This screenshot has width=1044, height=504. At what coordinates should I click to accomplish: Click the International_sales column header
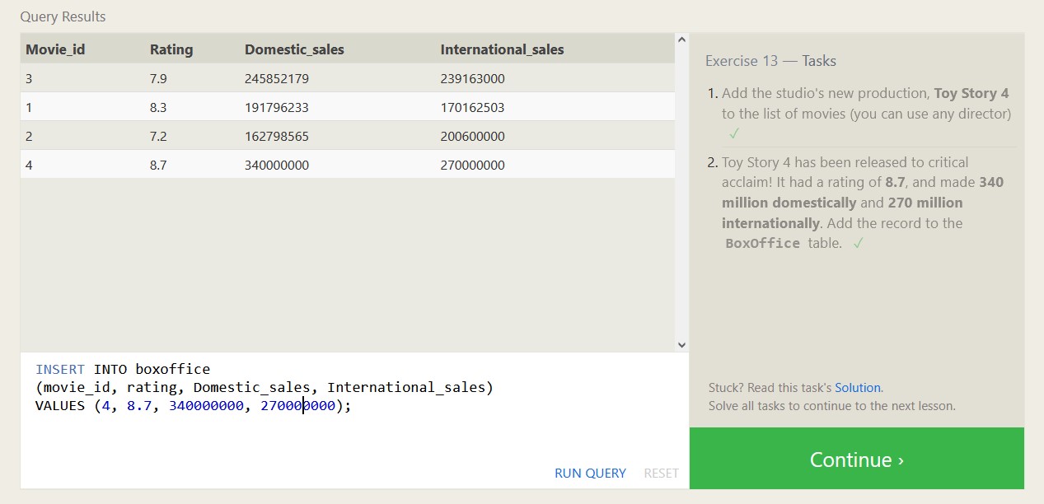[x=502, y=49]
